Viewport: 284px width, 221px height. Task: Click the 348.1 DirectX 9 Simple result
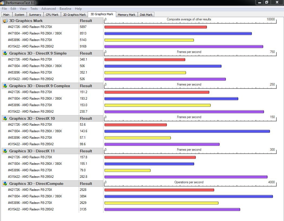tap(83, 59)
